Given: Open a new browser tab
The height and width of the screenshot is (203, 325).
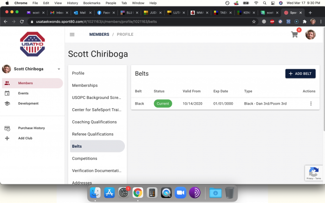Looking at the screenshot, I should coord(310,13).
